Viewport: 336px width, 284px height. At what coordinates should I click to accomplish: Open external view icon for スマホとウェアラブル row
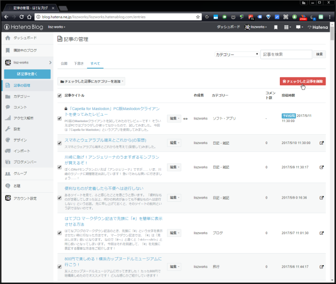[x=322, y=143]
